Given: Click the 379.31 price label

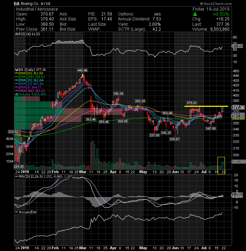Looking at the screenshot, I should (192, 103).
